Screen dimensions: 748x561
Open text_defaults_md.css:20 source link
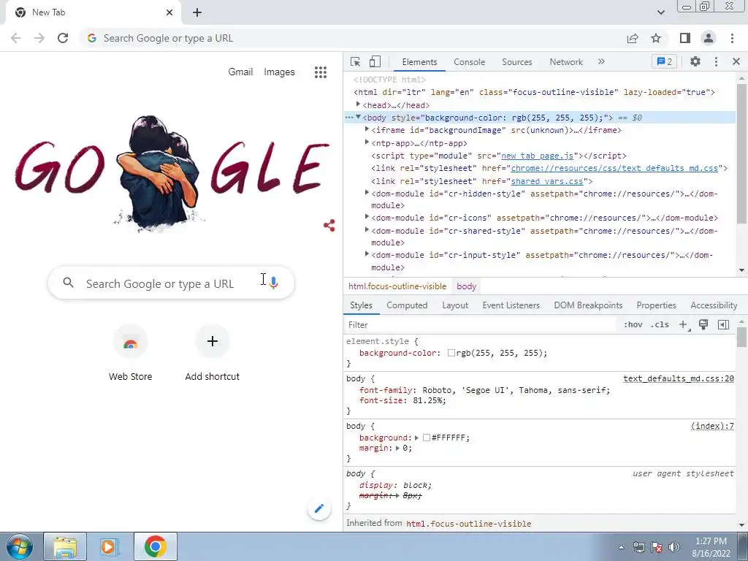(679, 379)
